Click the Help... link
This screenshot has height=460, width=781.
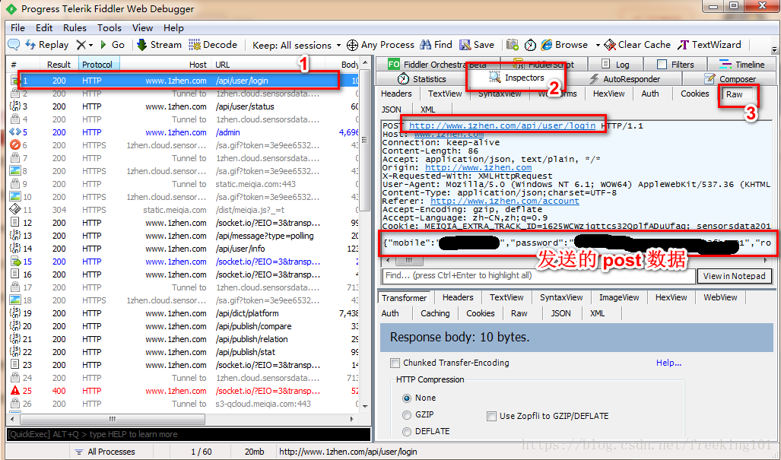click(x=668, y=363)
